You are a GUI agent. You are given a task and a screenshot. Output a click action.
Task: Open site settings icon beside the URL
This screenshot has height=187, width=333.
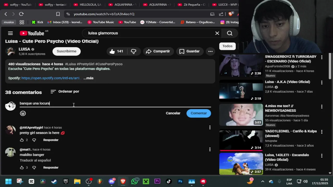click(68, 14)
